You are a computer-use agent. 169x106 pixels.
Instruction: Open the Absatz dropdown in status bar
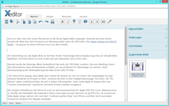click(x=18, y=103)
